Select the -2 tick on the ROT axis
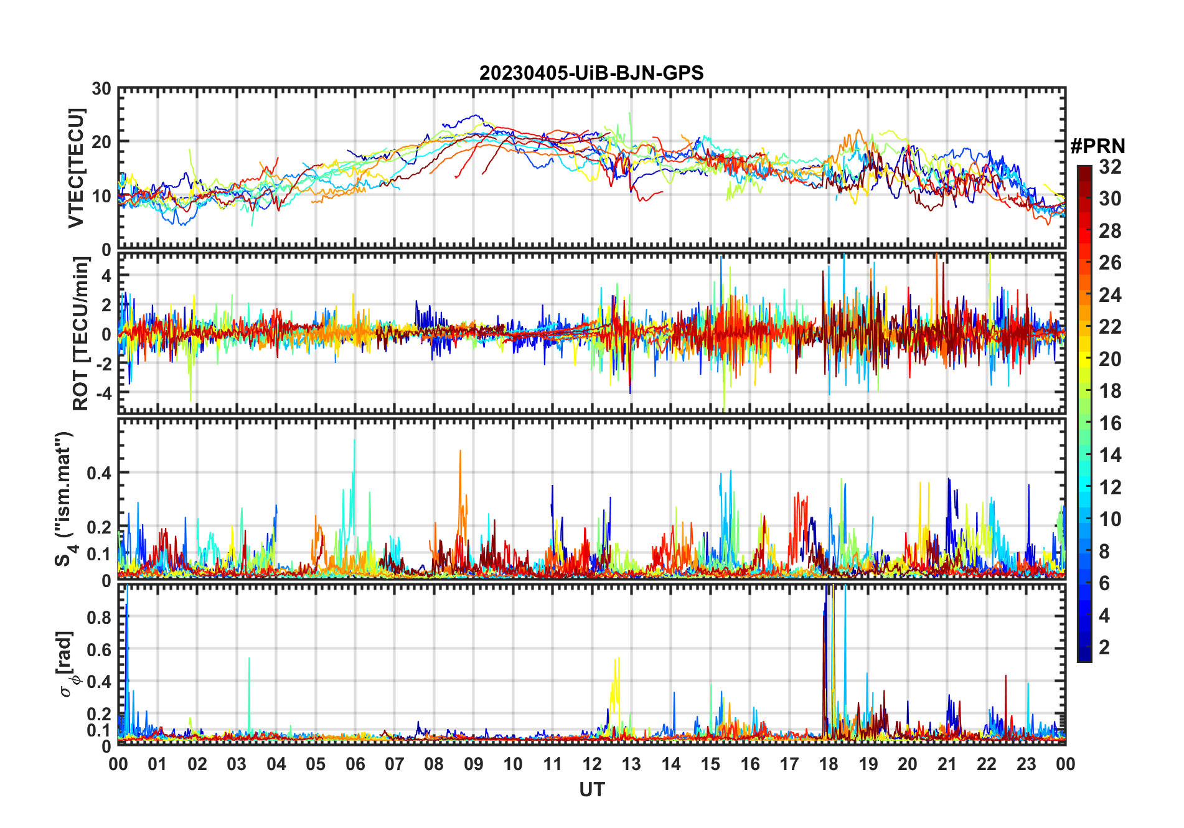 pyautogui.click(x=103, y=364)
